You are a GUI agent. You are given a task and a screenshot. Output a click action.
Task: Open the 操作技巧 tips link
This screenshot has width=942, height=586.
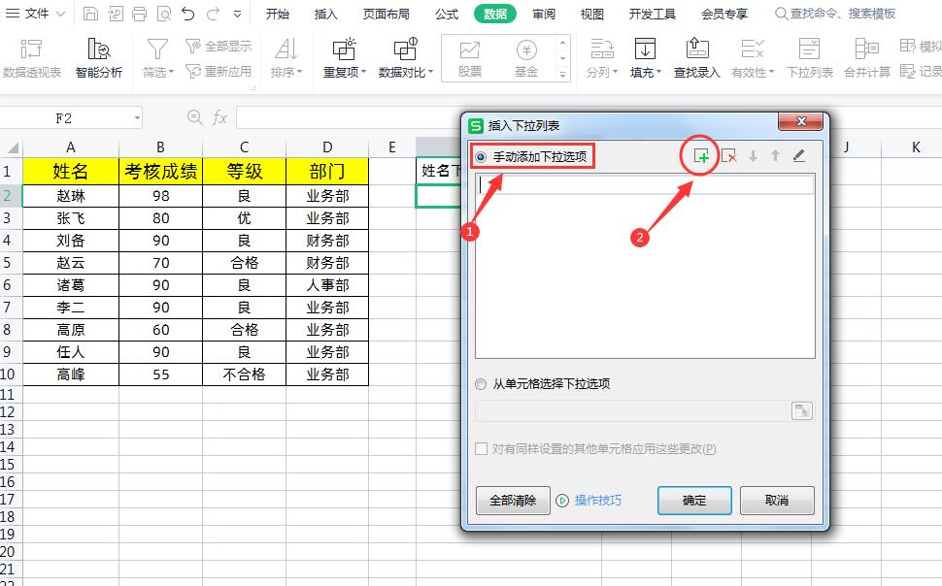click(597, 501)
